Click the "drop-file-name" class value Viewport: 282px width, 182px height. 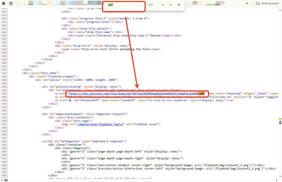coord(98,32)
